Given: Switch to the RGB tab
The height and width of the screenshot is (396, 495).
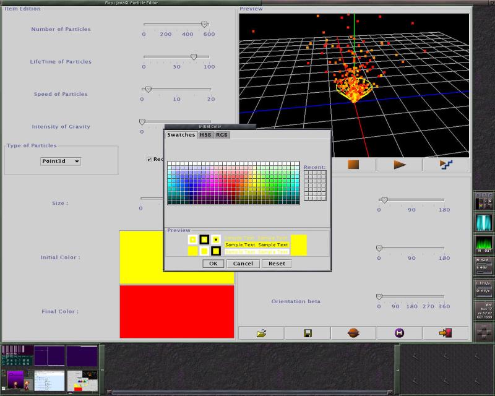Looking at the screenshot, I should [x=222, y=135].
